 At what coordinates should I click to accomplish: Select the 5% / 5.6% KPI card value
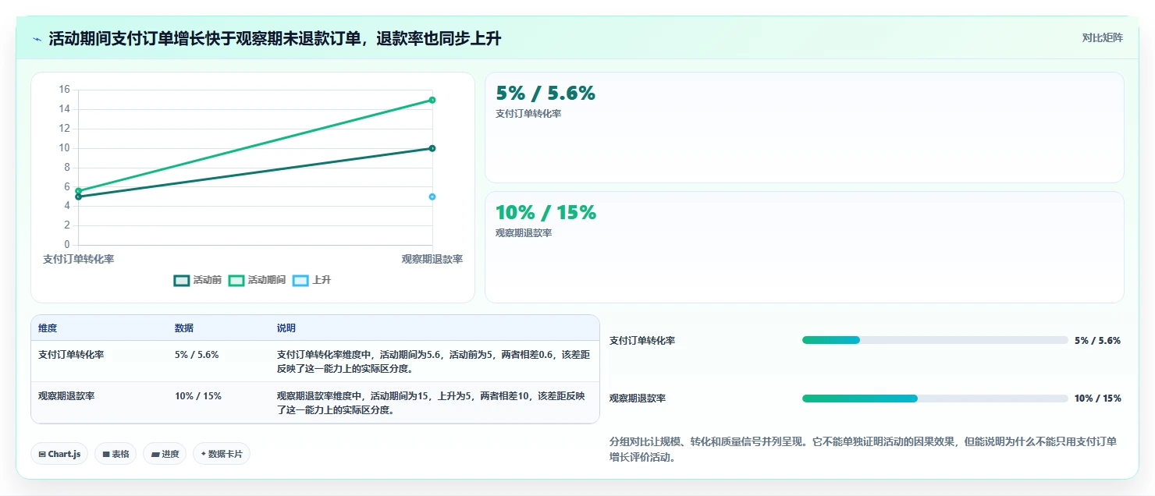(x=546, y=94)
